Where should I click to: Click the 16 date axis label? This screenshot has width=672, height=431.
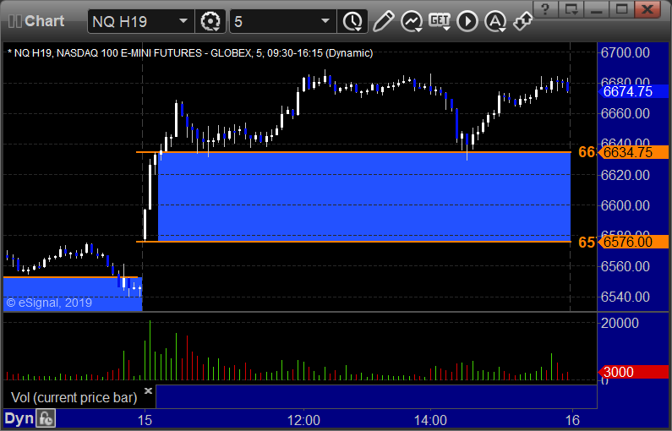(572, 420)
